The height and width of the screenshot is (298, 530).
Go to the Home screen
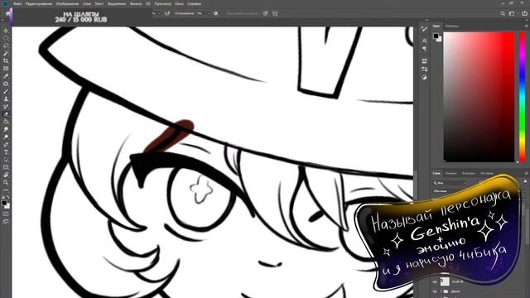(x=8, y=13)
